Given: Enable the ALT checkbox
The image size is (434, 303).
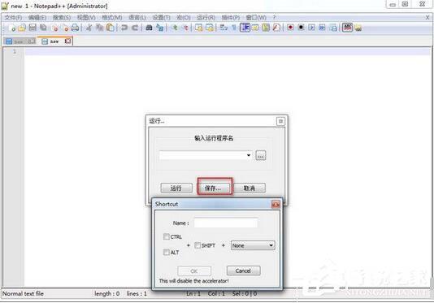Looking at the screenshot, I should tap(167, 252).
